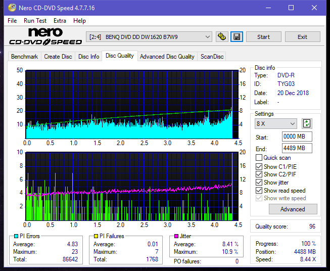Screen dimensions: 330x271
Task: Click the PO failures value 0
Action: (237, 261)
